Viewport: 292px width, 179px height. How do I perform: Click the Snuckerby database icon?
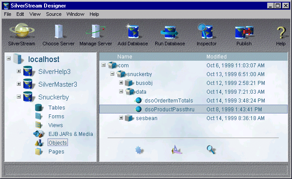click(x=28, y=97)
